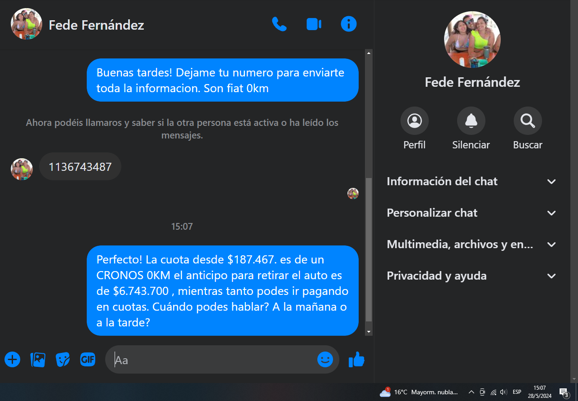Open the GIF picker
Image resolution: width=578 pixels, height=401 pixels.
pyautogui.click(x=88, y=359)
